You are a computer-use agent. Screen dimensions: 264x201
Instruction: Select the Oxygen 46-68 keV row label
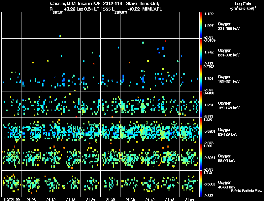[x=227, y=185]
